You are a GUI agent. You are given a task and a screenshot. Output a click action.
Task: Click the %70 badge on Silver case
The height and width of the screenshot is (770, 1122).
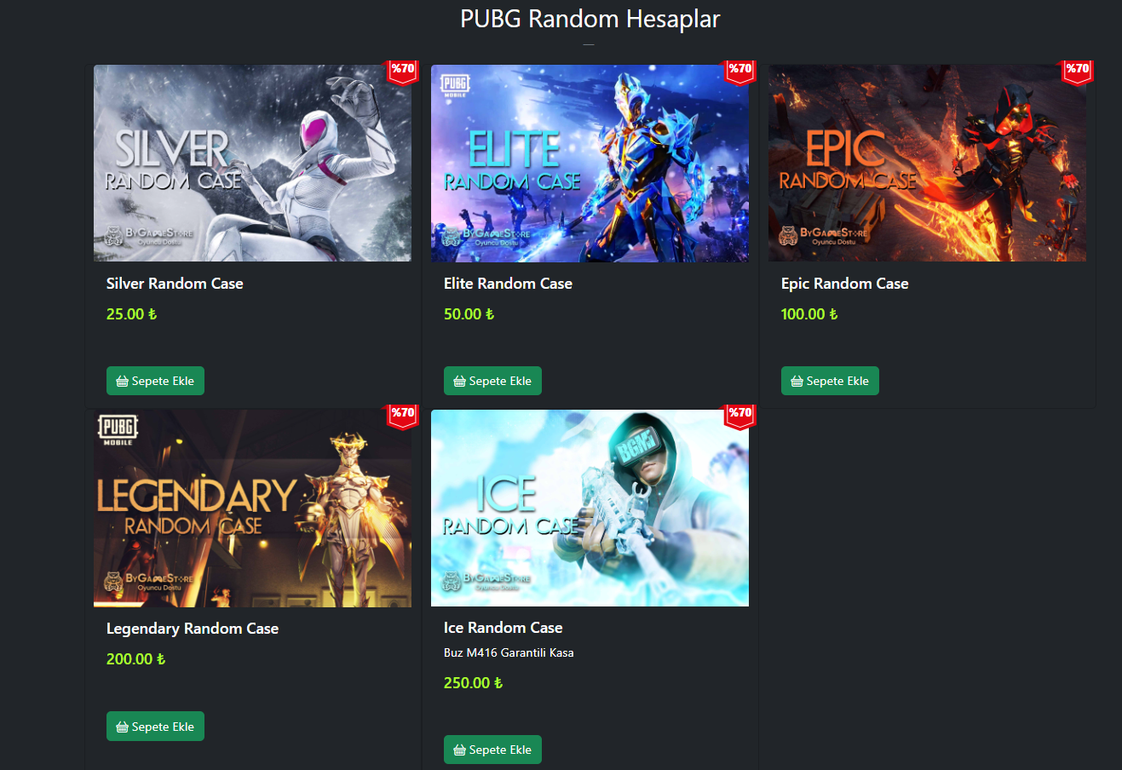(x=403, y=72)
